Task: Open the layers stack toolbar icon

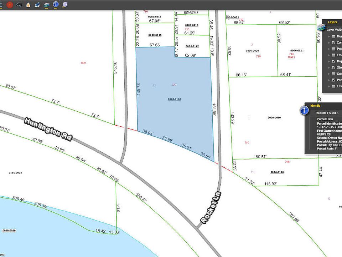Action: tap(47, 5)
